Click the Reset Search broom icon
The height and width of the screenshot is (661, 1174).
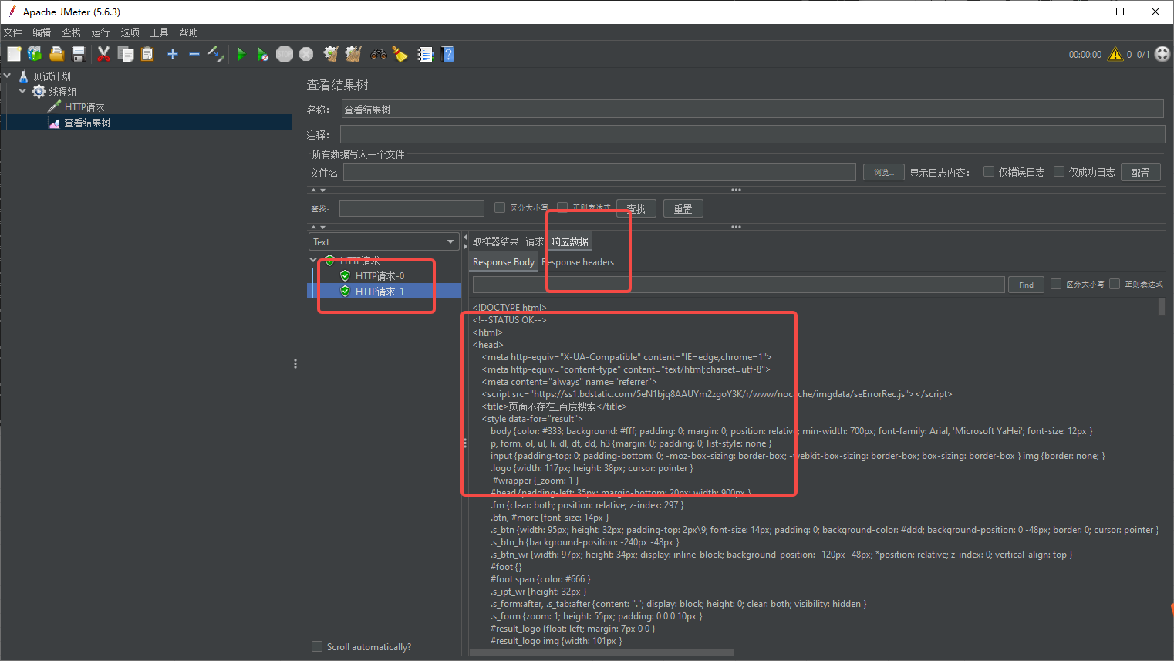(x=400, y=54)
